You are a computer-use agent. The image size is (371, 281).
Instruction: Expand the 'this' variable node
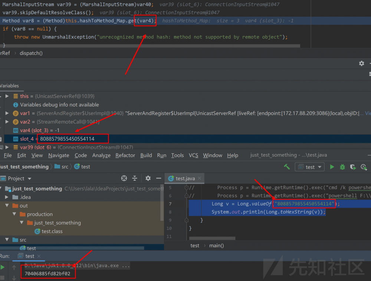[x=7, y=96]
